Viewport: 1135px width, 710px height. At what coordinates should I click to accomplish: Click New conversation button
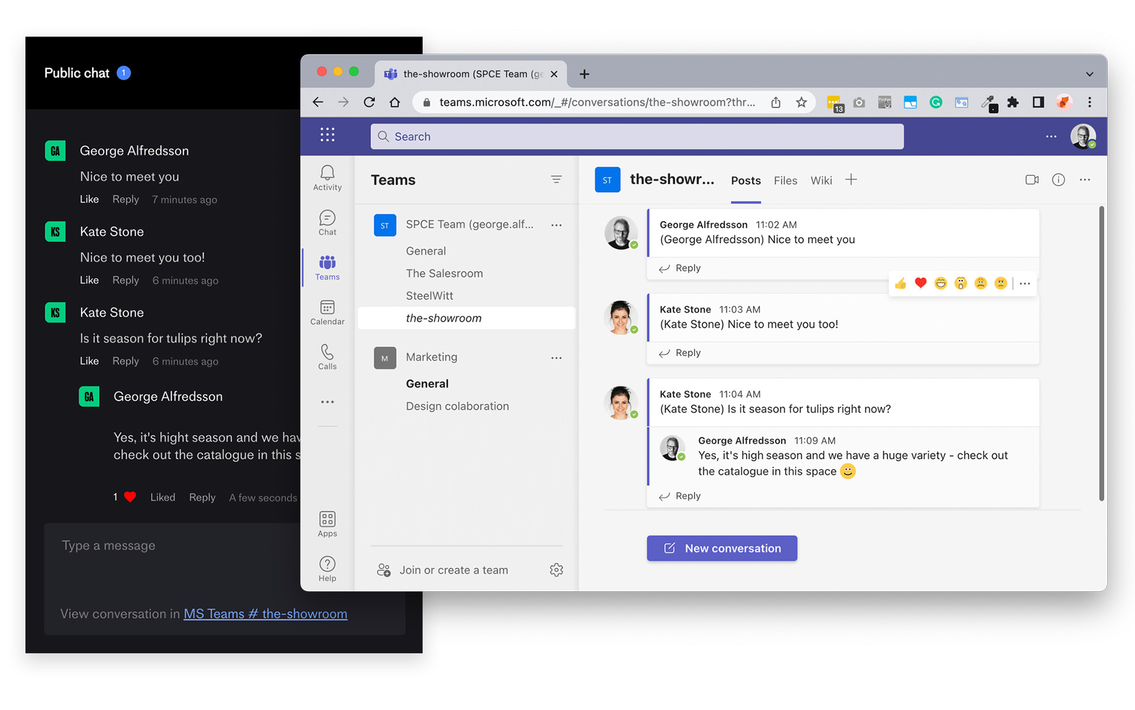pos(722,548)
